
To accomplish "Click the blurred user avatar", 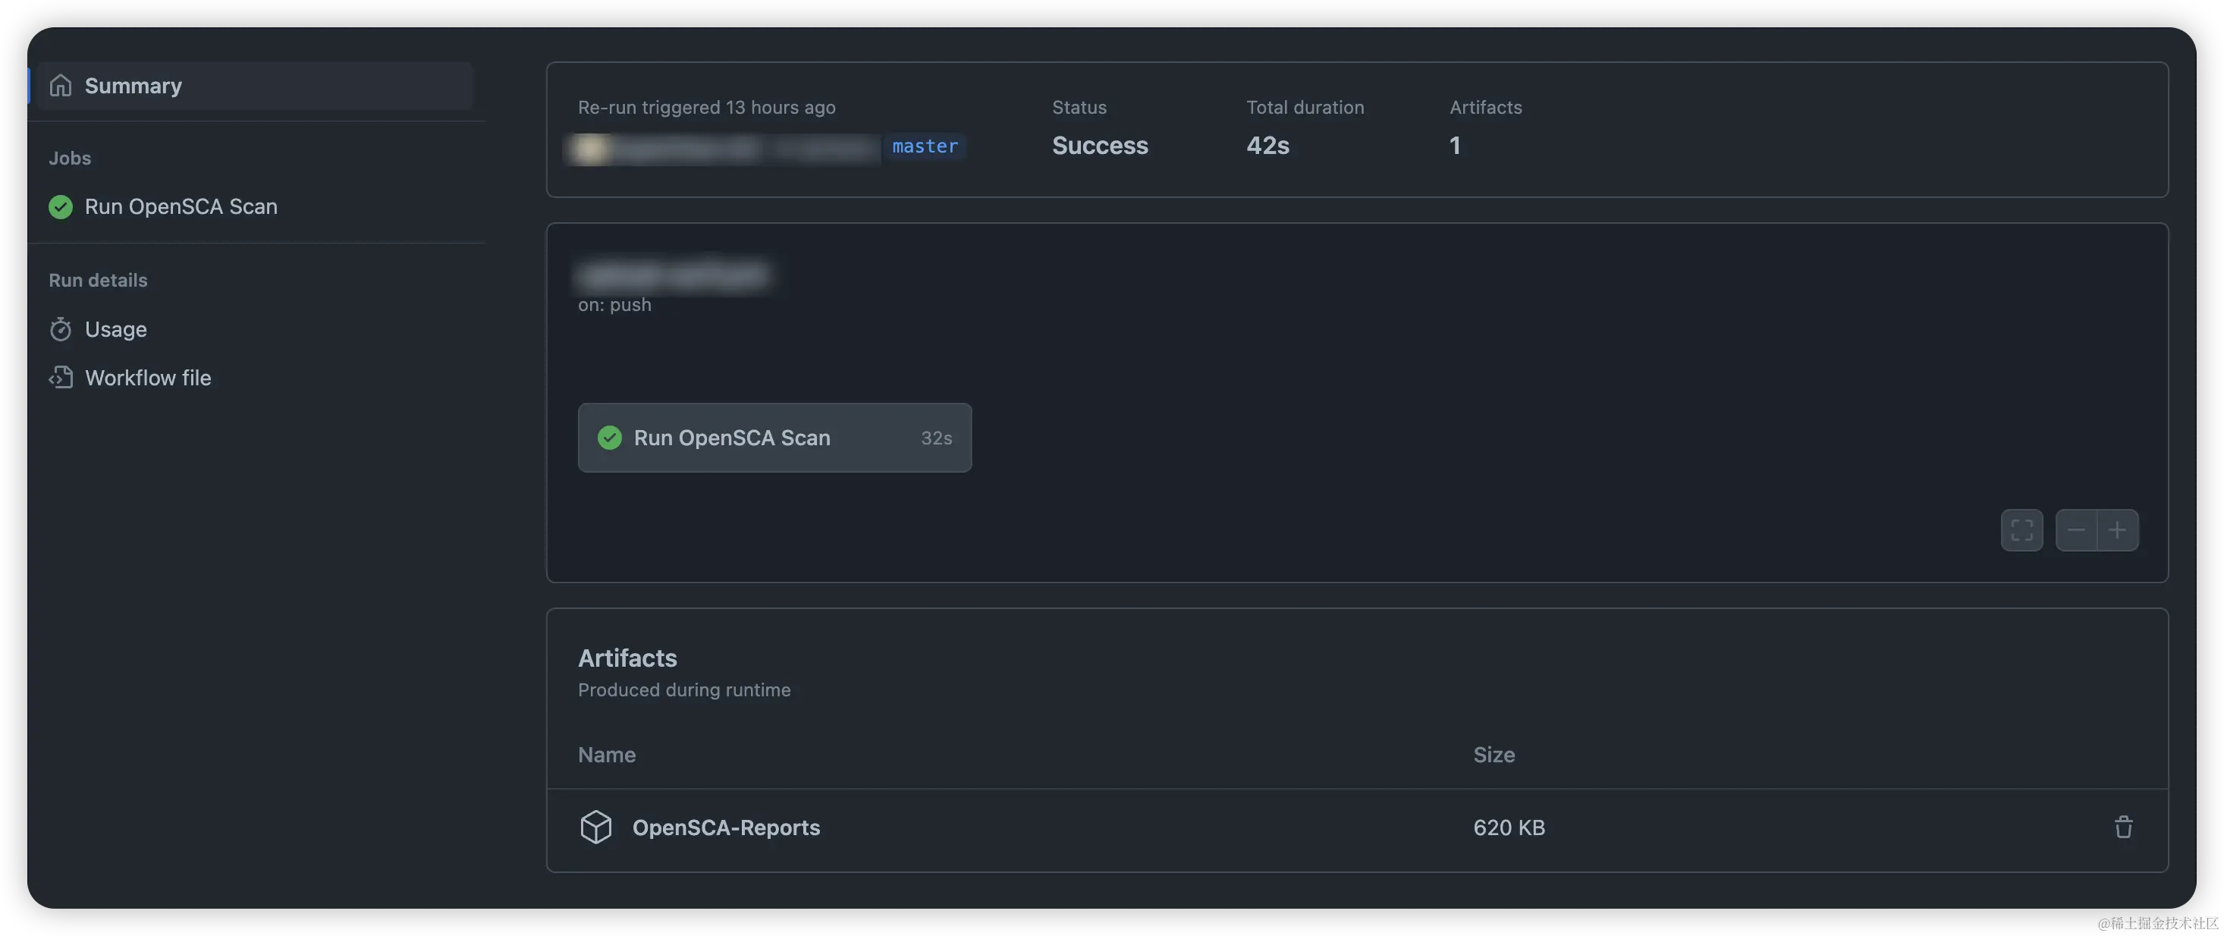I will [x=589, y=149].
